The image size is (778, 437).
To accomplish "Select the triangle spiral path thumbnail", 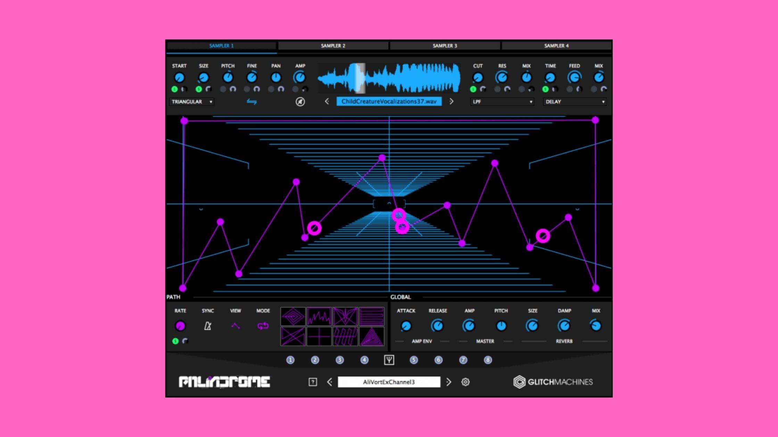I will [372, 336].
